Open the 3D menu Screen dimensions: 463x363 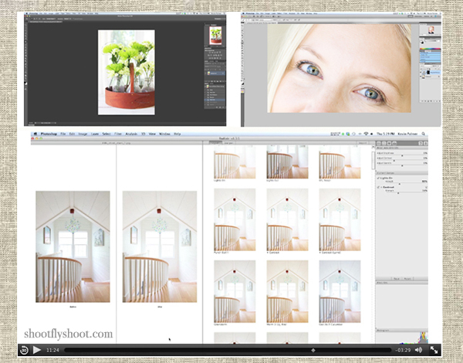coord(144,134)
